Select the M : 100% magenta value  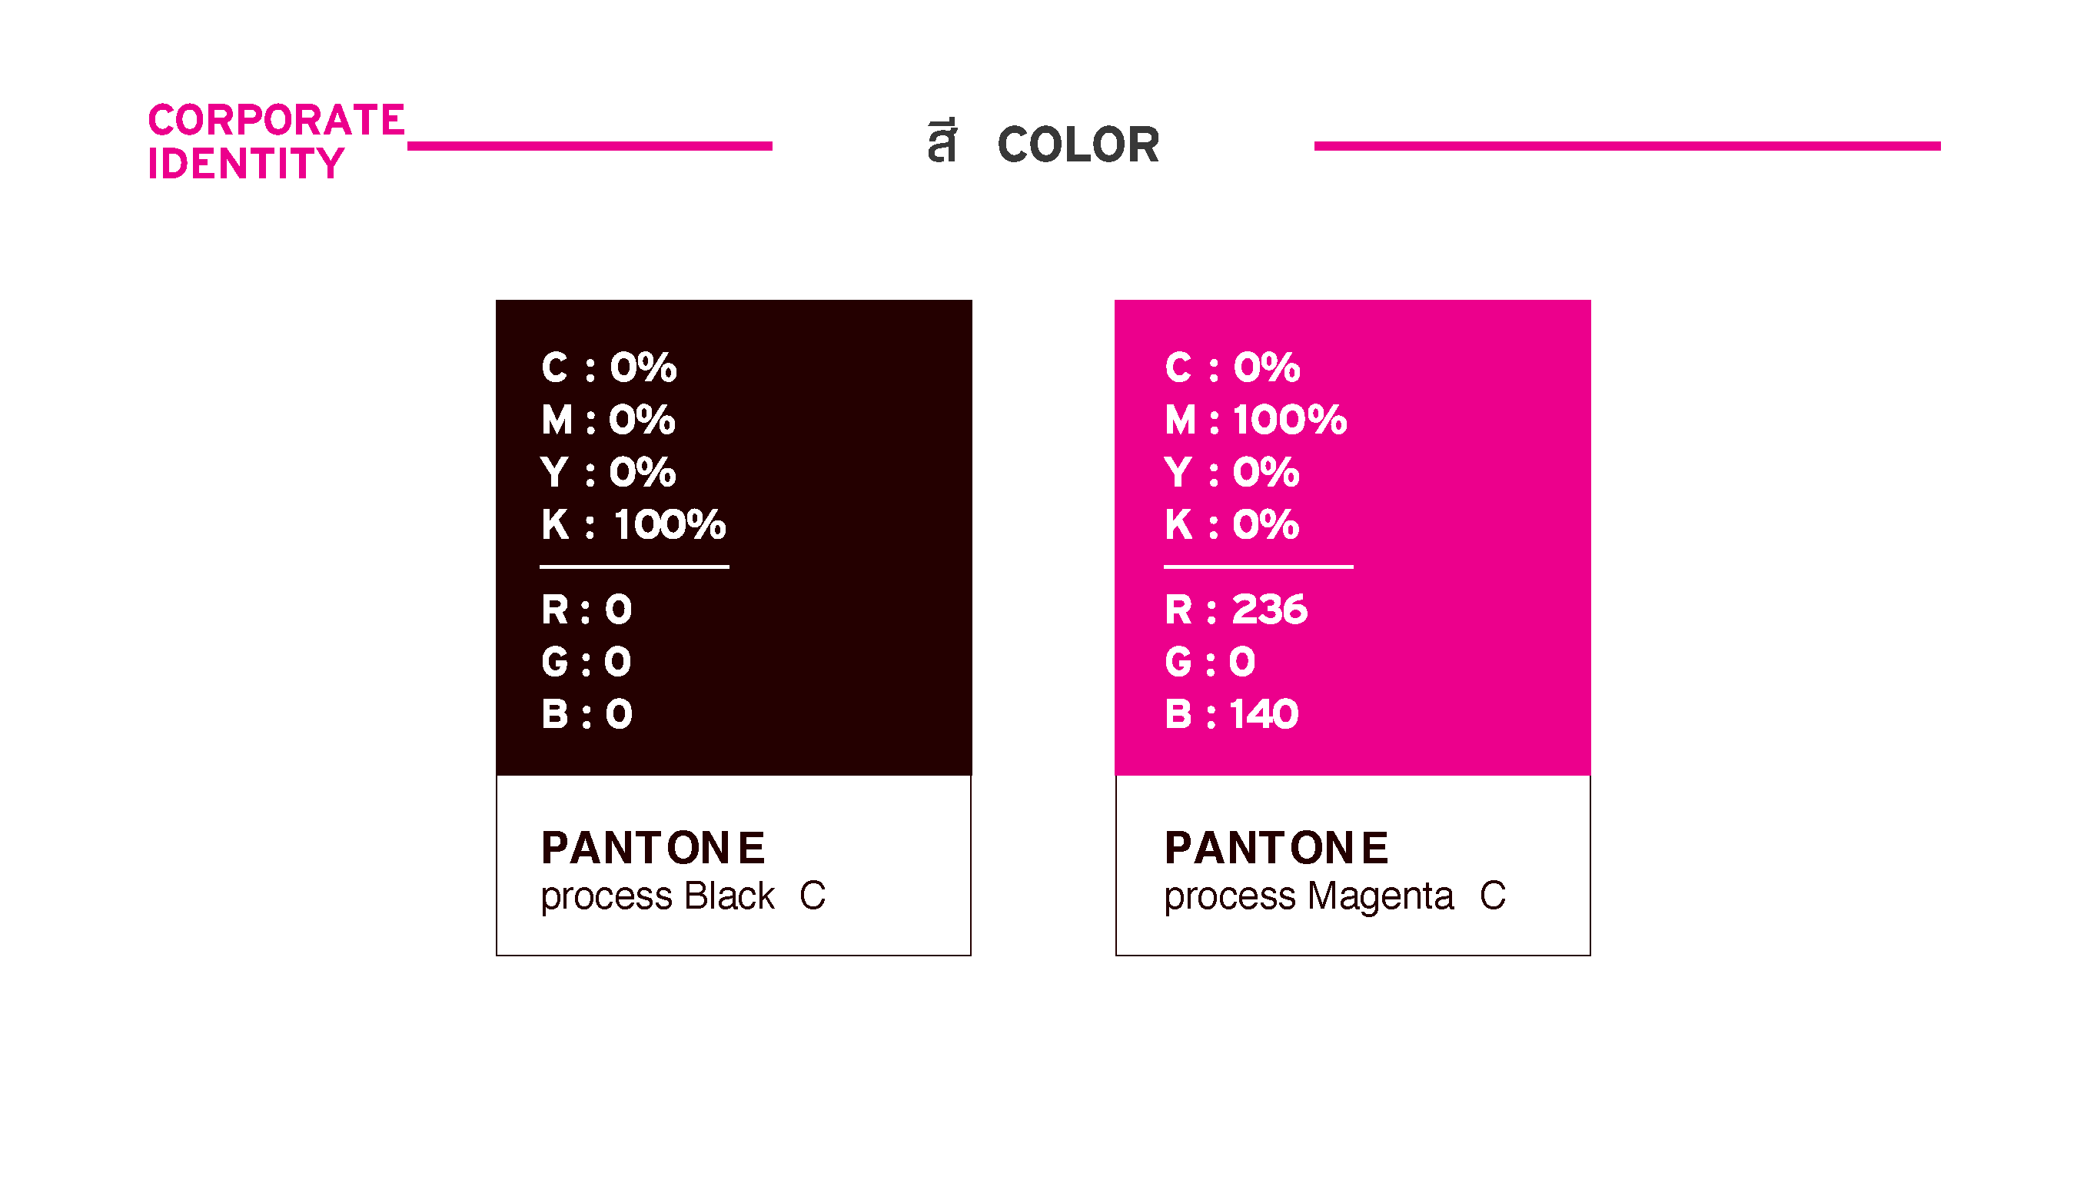(1255, 419)
